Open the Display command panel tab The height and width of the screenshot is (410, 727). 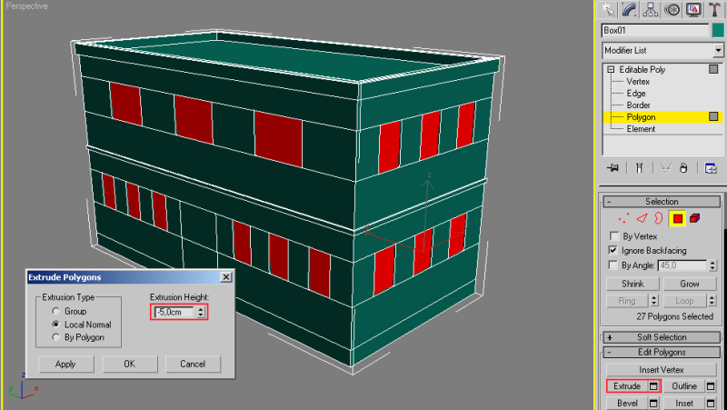pyautogui.click(x=693, y=9)
